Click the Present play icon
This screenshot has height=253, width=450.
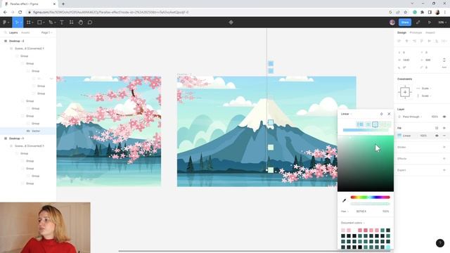[x=430, y=22]
